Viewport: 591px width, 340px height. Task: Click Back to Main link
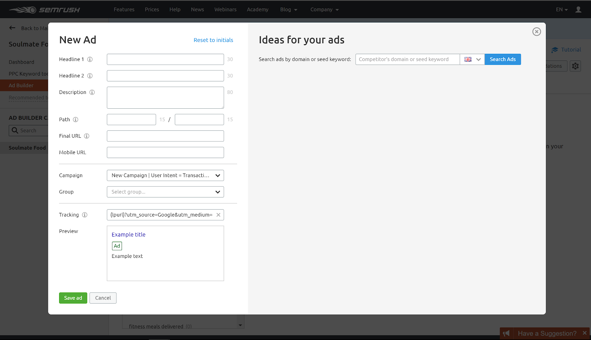click(x=34, y=28)
